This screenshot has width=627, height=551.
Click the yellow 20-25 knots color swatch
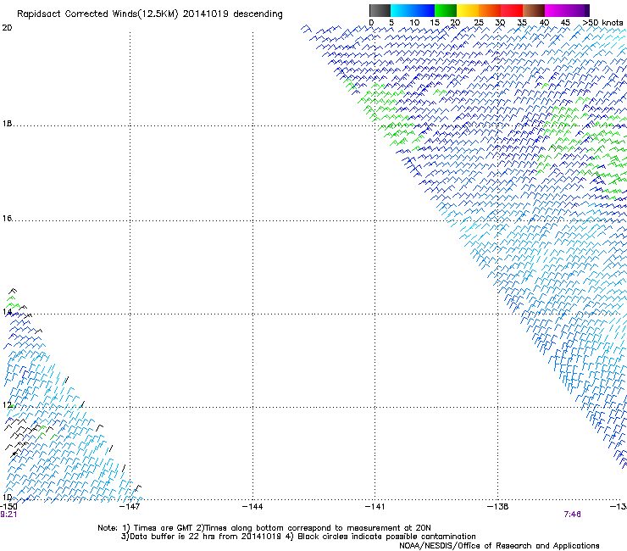[x=468, y=10]
